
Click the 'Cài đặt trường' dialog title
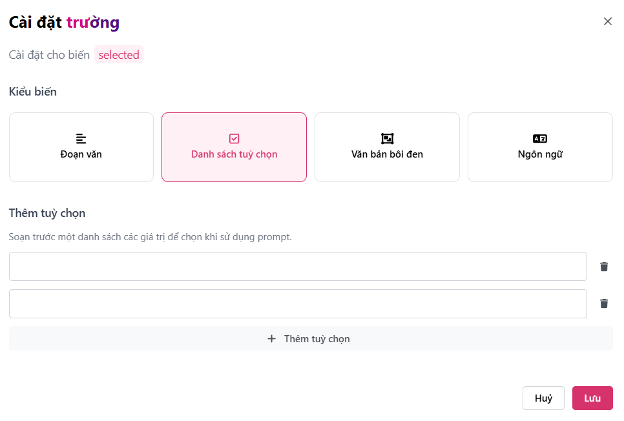click(64, 23)
